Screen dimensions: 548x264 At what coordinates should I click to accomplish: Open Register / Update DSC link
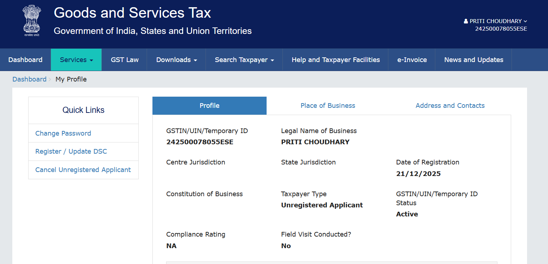(71, 151)
